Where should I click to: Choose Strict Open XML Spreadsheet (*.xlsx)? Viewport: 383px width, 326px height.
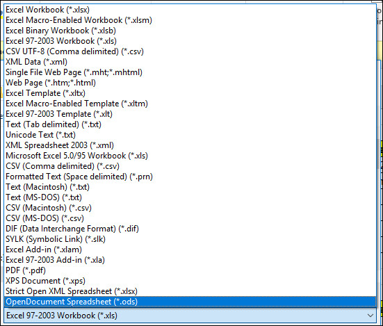[x=190, y=291]
